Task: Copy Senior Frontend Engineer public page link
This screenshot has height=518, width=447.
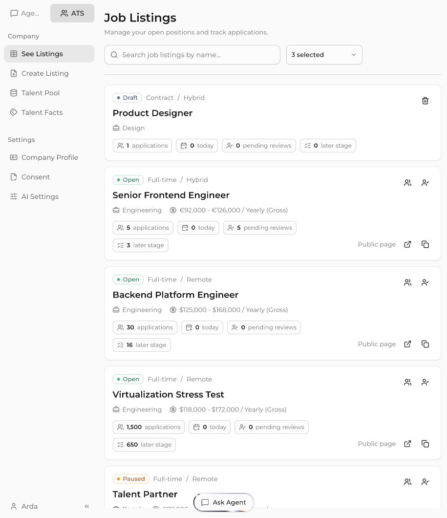Action: pyautogui.click(x=425, y=244)
